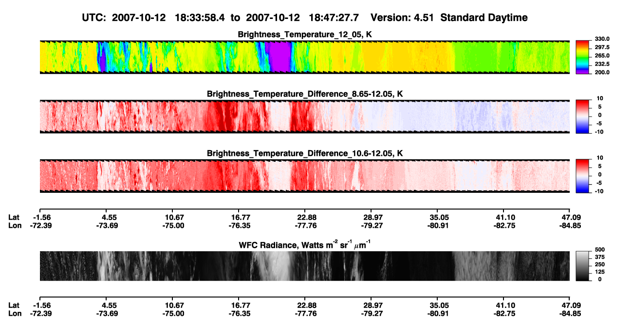Click the red-blue colorbar beside 10.6-12.05 panel
This screenshot has height=324, width=633.
(582, 175)
